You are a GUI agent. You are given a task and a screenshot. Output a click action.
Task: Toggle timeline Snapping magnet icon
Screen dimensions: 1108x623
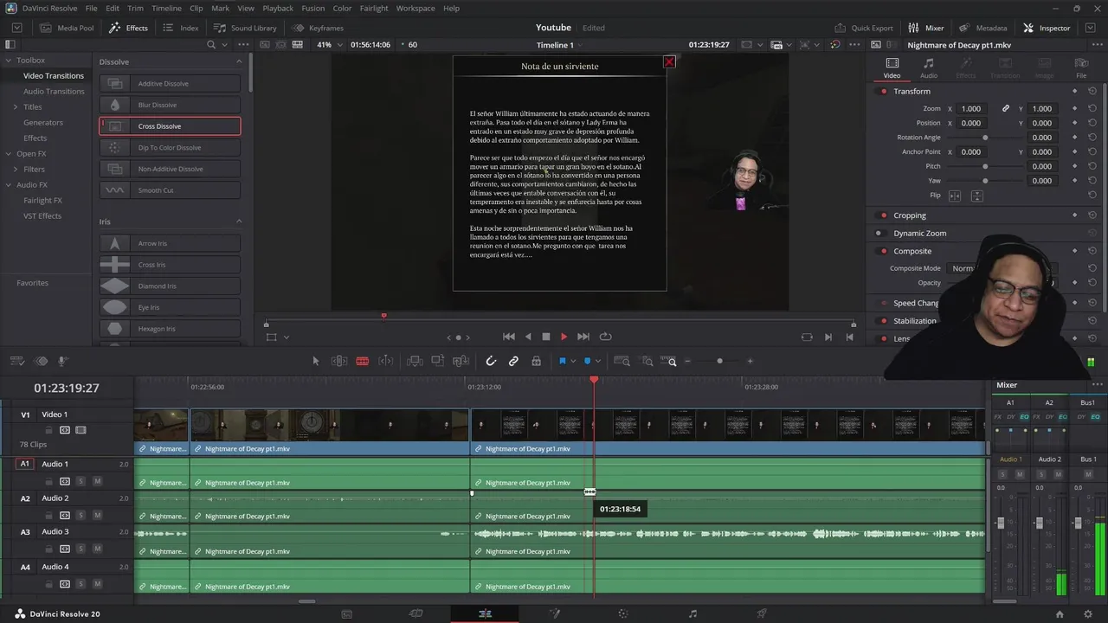pyautogui.click(x=491, y=361)
